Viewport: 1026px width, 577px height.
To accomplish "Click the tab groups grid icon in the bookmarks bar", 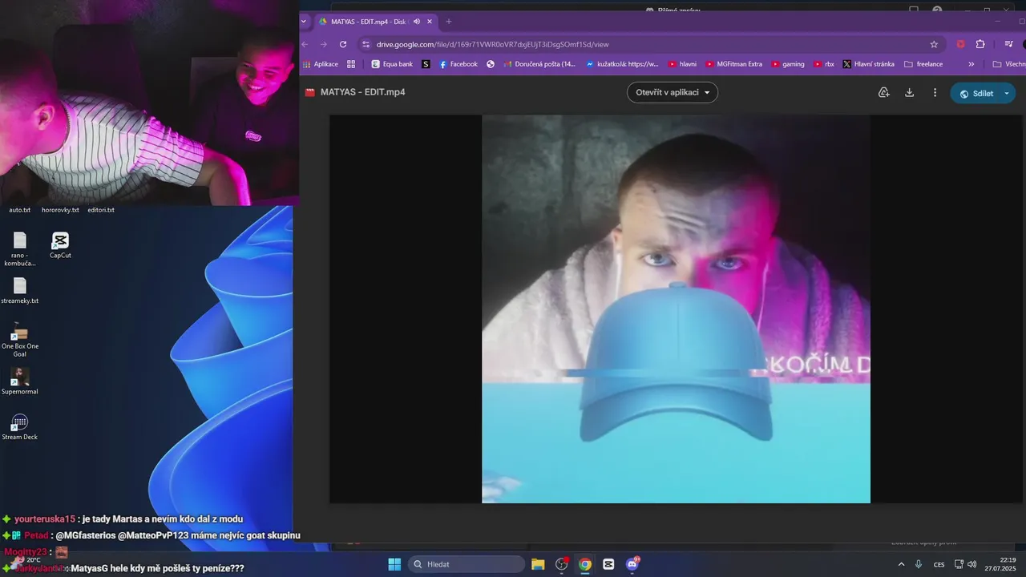I will 351,64.
